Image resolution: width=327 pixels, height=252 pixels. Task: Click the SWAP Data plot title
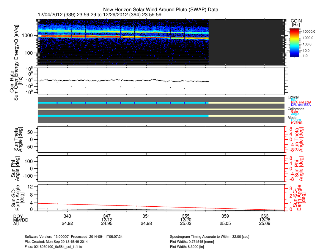coord(161,9)
